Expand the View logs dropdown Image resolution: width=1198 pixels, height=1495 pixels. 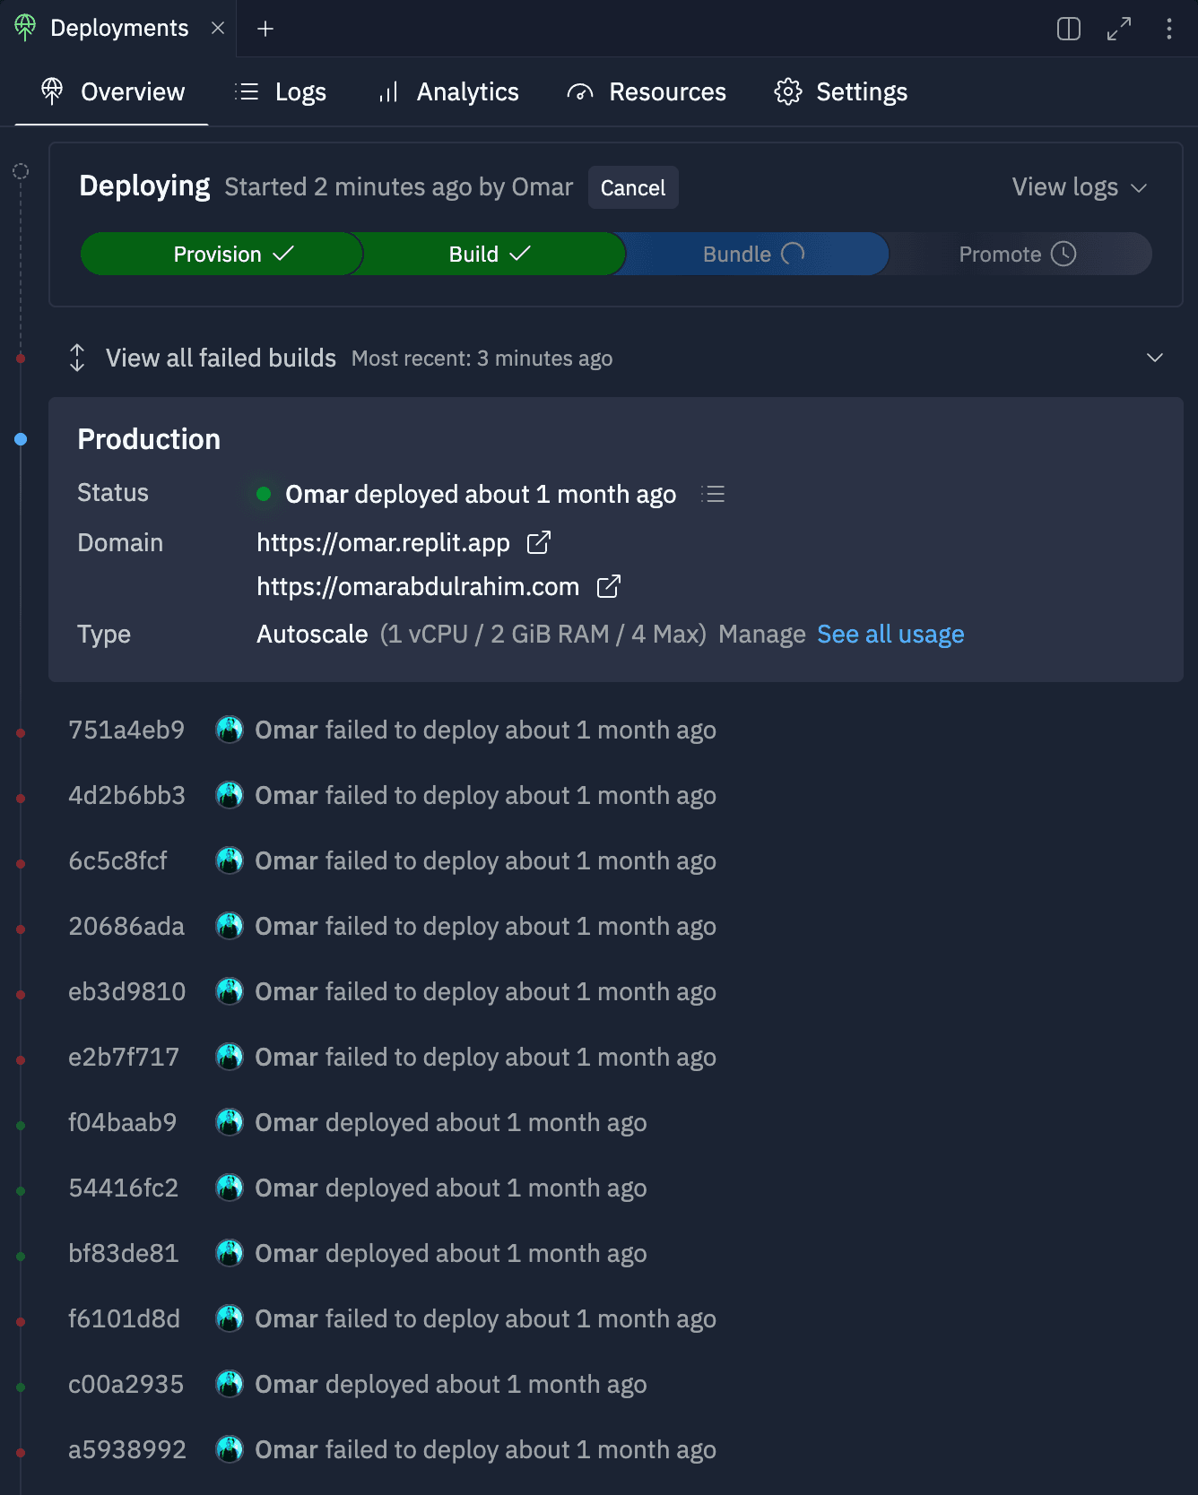1080,187
